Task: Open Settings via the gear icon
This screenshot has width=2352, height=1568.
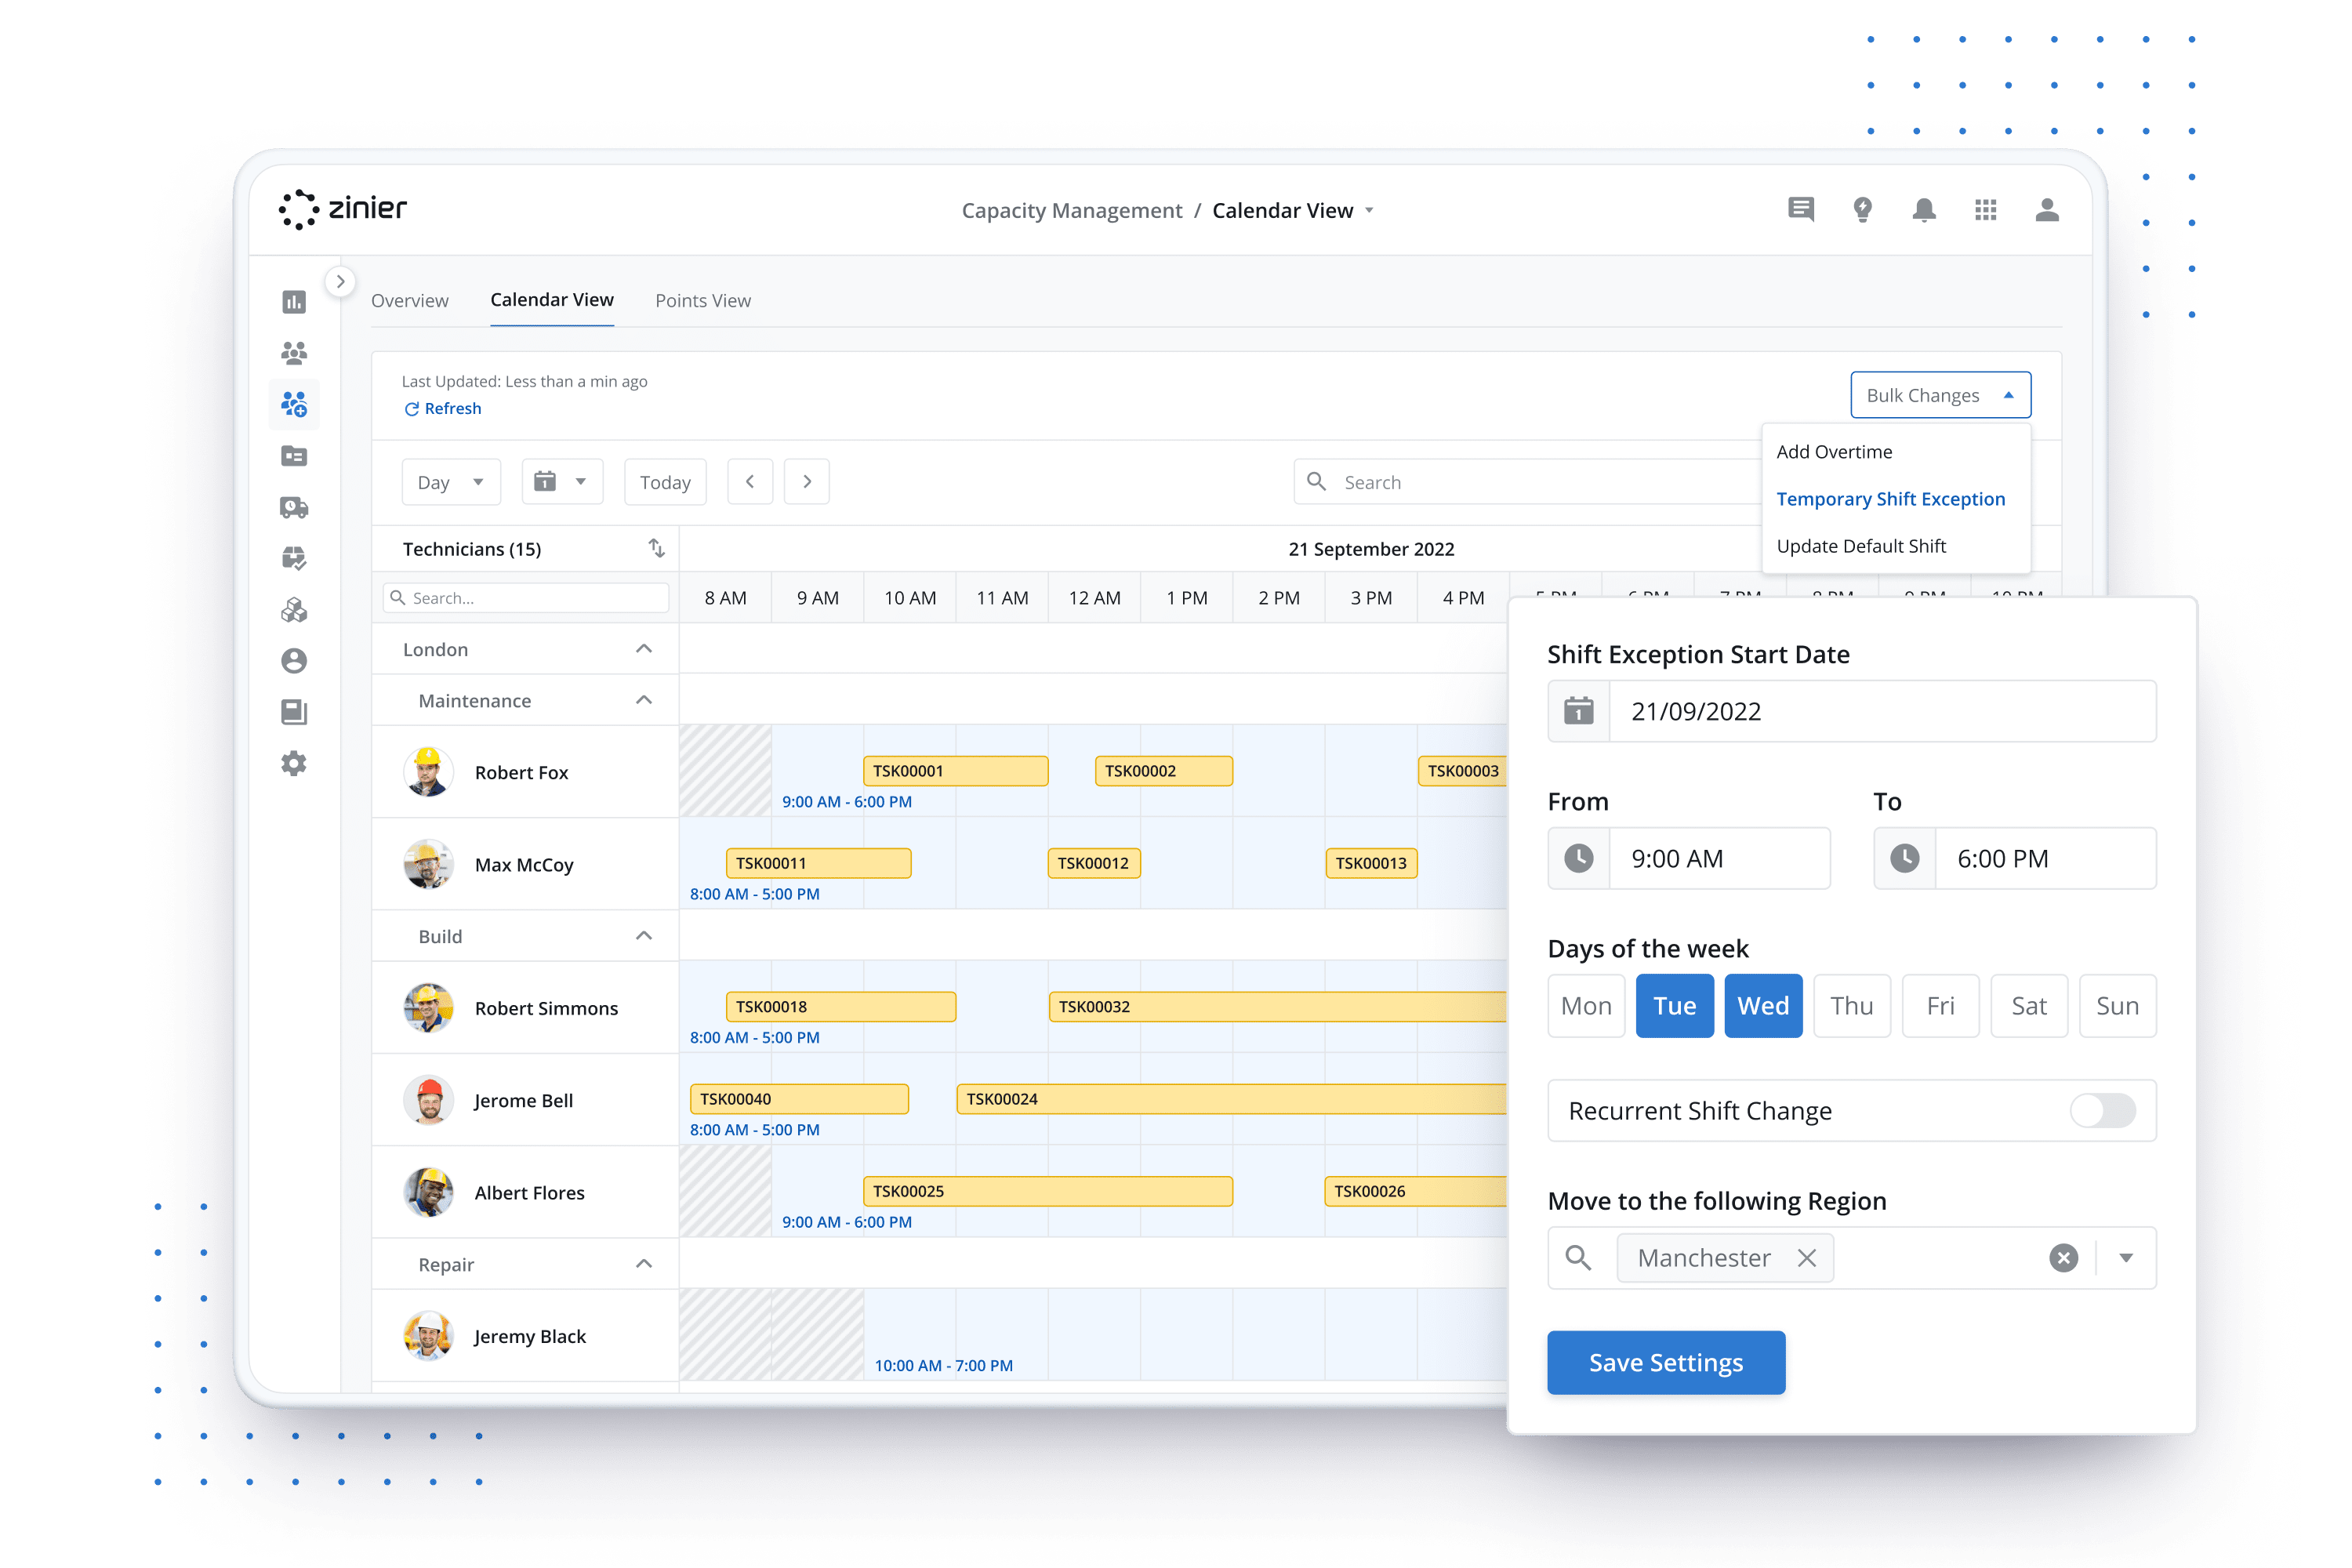Action: tap(293, 763)
